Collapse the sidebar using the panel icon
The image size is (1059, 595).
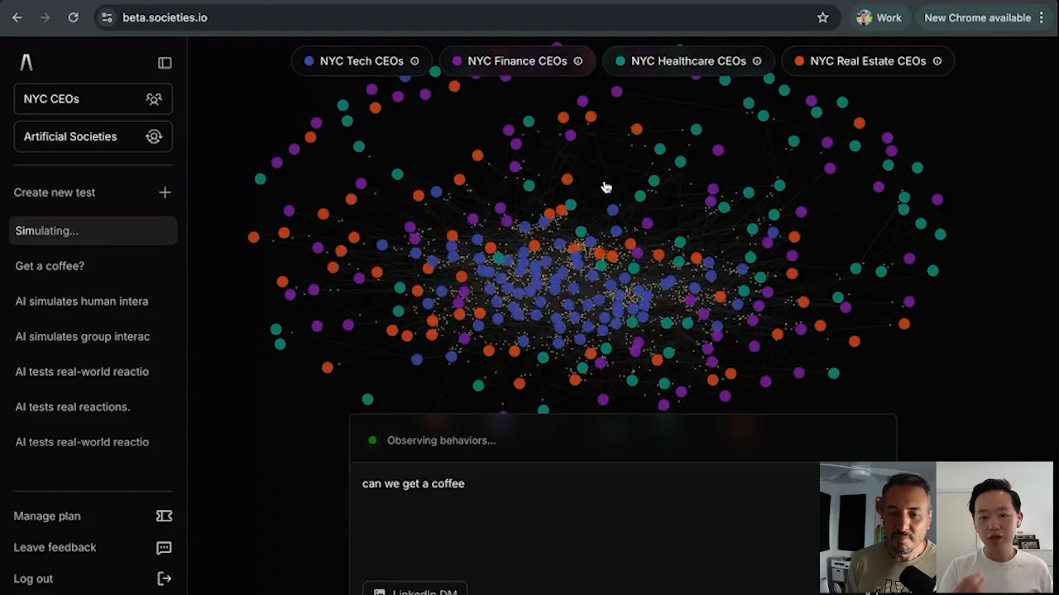click(165, 63)
